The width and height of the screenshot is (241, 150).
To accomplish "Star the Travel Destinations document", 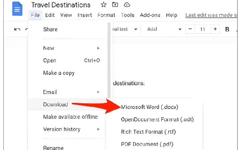I will [x=103, y=5].
